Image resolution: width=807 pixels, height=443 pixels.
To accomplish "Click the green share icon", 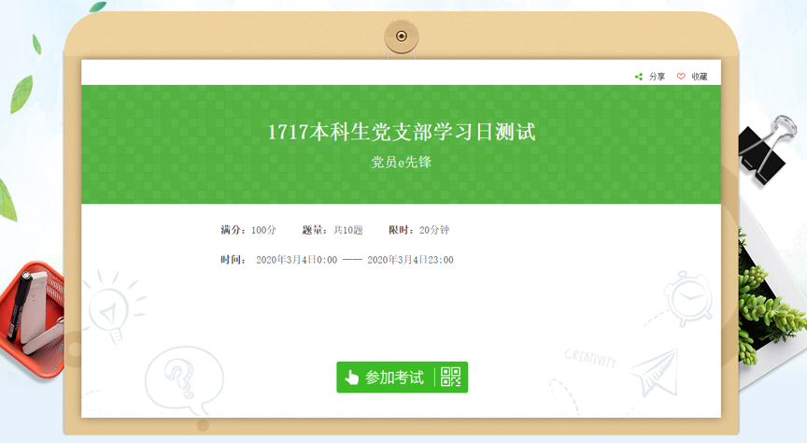I will 639,77.
